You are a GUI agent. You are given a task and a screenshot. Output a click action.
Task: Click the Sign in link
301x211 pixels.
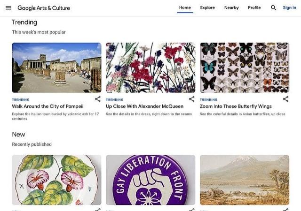pos(289,8)
